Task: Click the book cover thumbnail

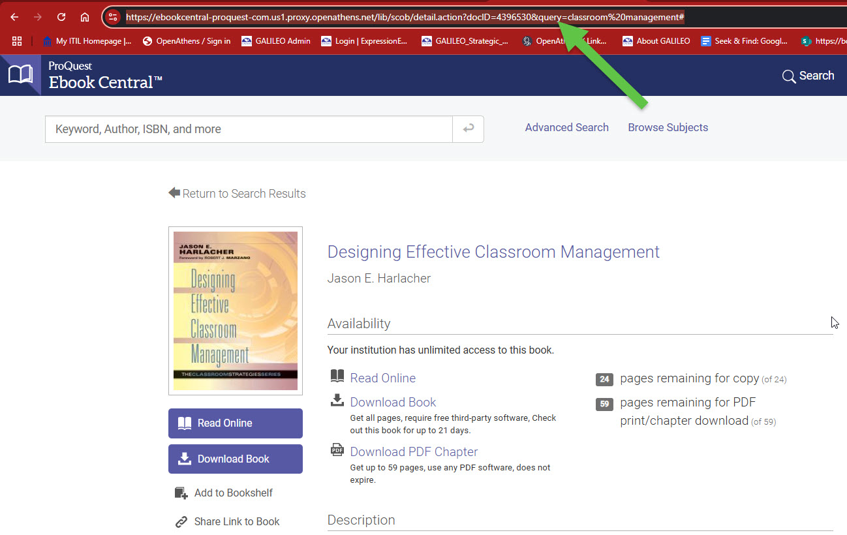Action: 236,311
